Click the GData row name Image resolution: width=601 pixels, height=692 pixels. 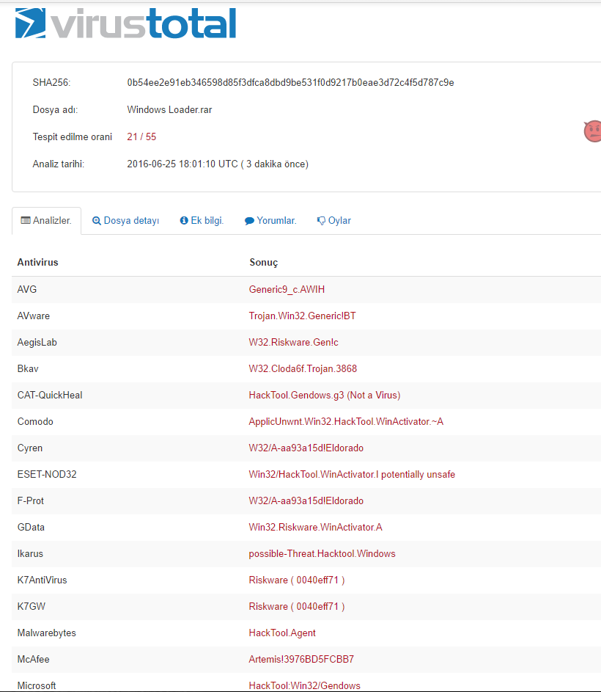tap(31, 528)
